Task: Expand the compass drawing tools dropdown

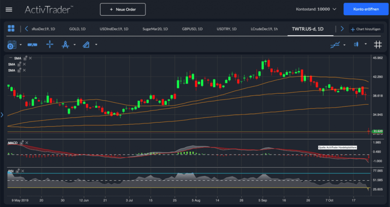Action: coord(75,45)
